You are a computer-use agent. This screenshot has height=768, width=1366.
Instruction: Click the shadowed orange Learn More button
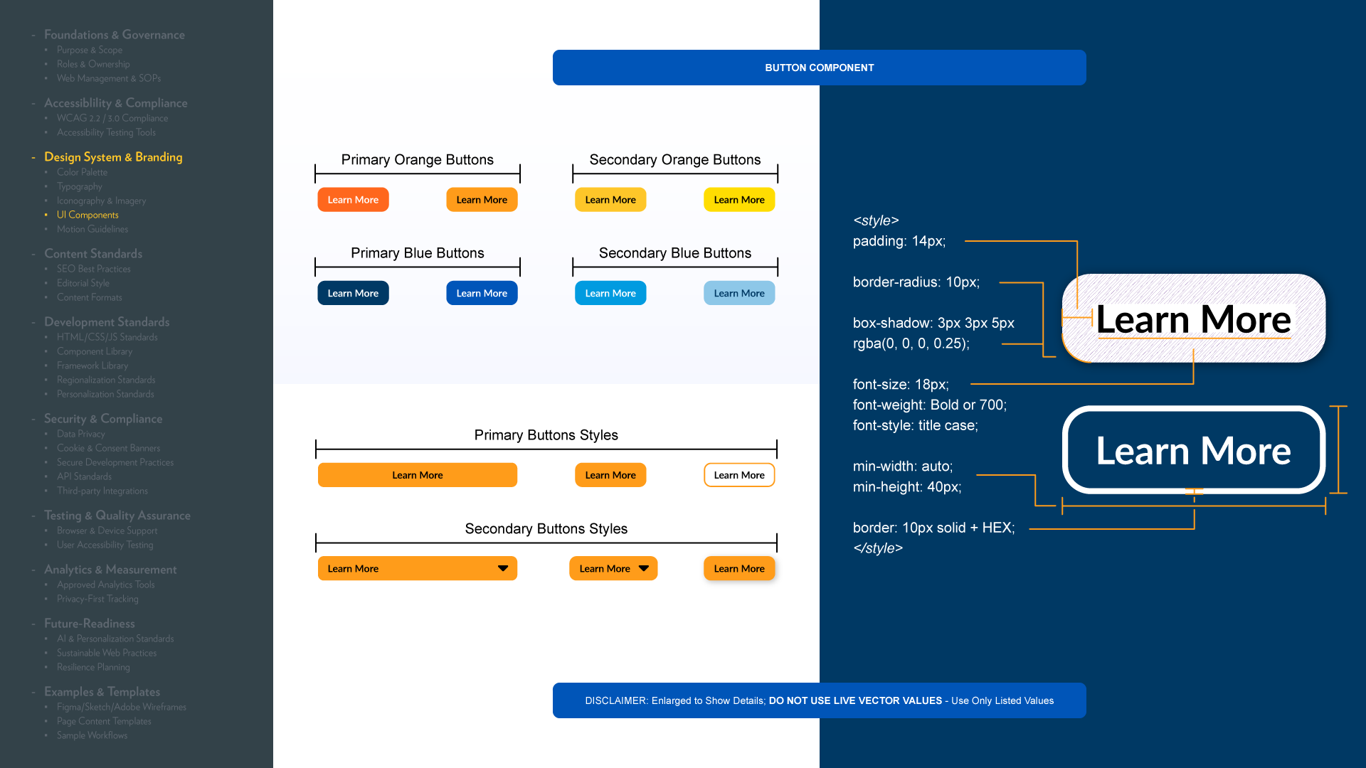(738, 568)
